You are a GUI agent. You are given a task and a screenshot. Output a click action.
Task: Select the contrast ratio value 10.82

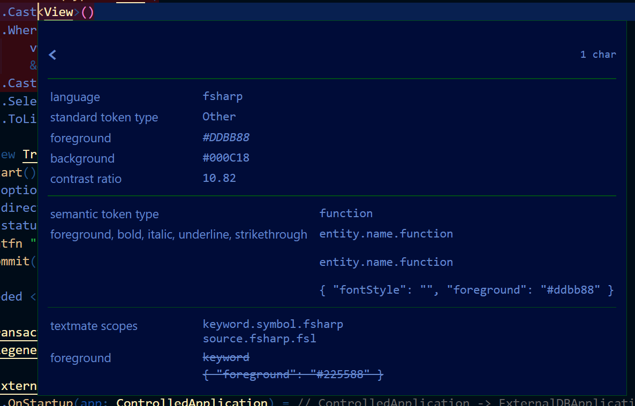[219, 178]
